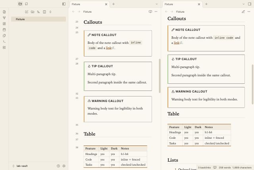254x170 pixels.
Task: Add a new tab in right pane
Action: point(206,4)
